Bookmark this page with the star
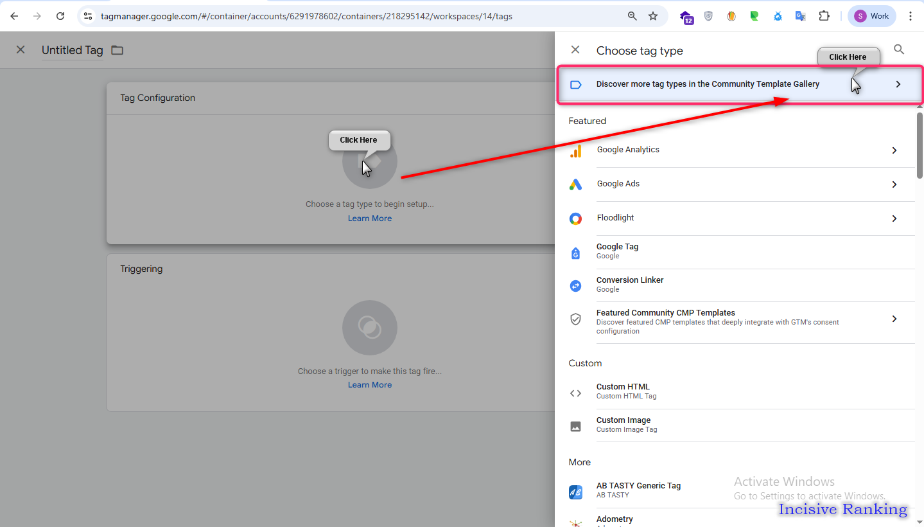This screenshot has height=527, width=924. pyautogui.click(x=653, y=16)
